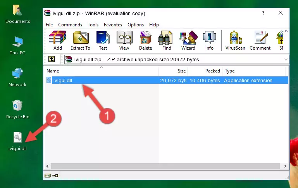Select the ivigui.dll file on desktop

pos(17,141)
